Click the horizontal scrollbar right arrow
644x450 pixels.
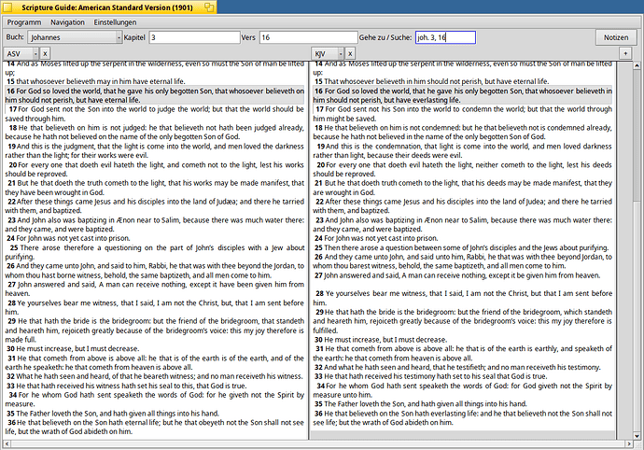[629, 443]
